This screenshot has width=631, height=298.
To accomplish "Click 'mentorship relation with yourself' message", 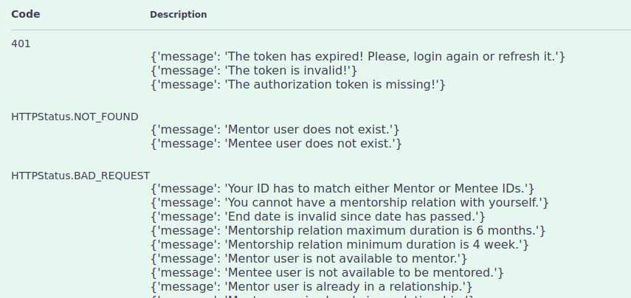I will tap(350, 202).
